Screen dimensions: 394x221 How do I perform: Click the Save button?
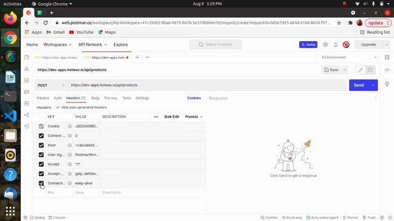(331, 70)
